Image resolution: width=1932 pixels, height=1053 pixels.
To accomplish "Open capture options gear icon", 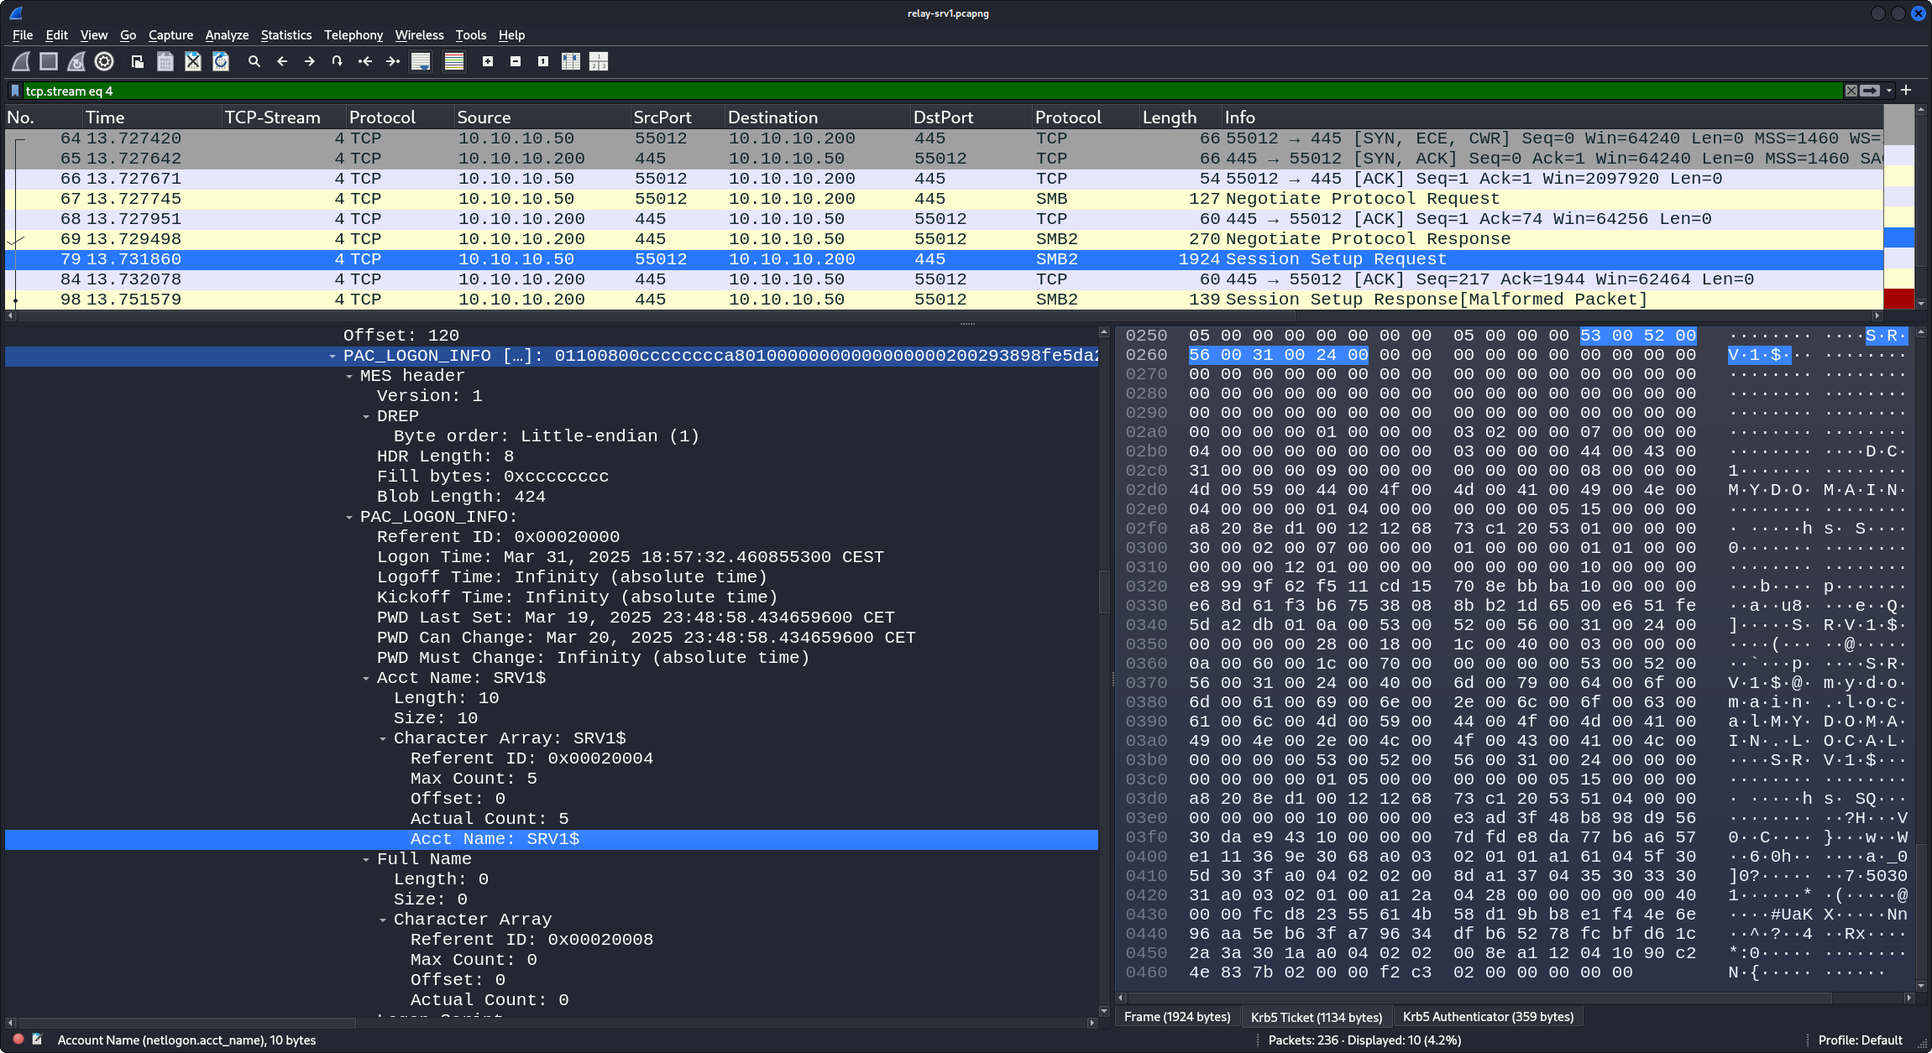I will pos(104,61).
